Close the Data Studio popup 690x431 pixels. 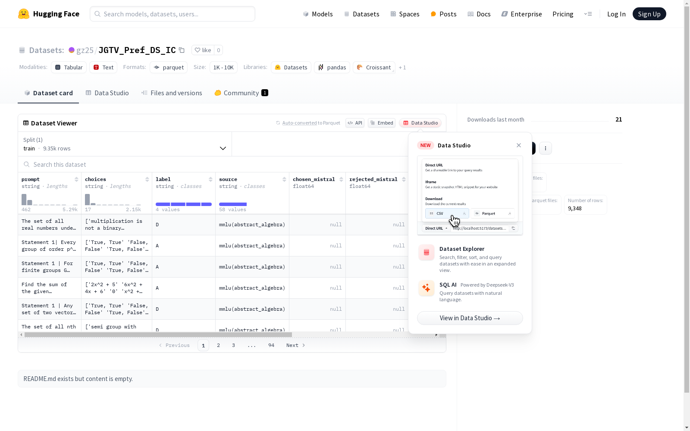coord(519,145)
